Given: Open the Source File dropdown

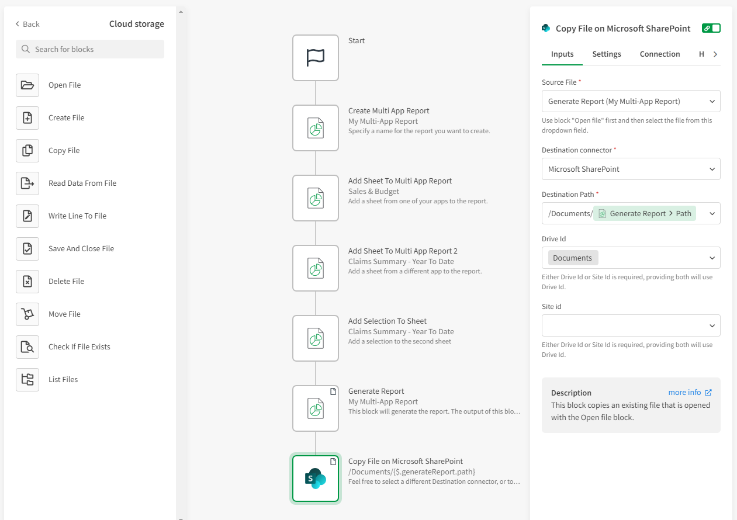Looking at the screenshot, I should [631, 101].
